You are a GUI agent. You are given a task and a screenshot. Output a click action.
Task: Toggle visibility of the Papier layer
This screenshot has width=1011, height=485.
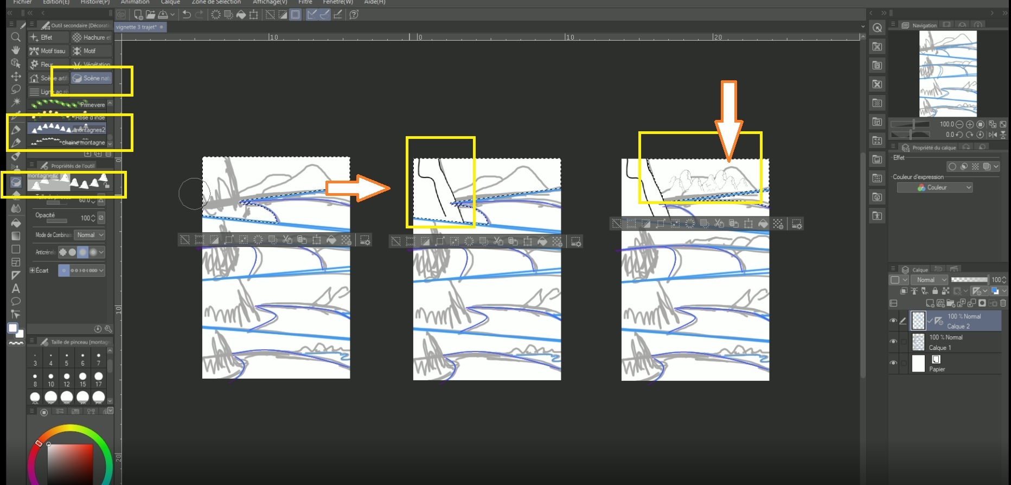coord(893,363)
